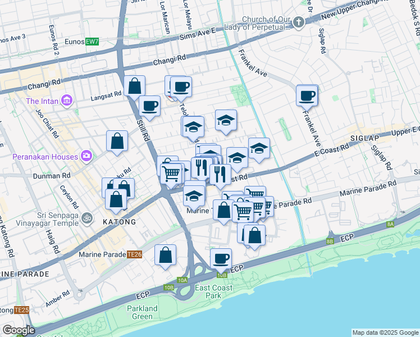Select the Eunos EW7 station badge
420x337 pixels.
coord(92,42)
